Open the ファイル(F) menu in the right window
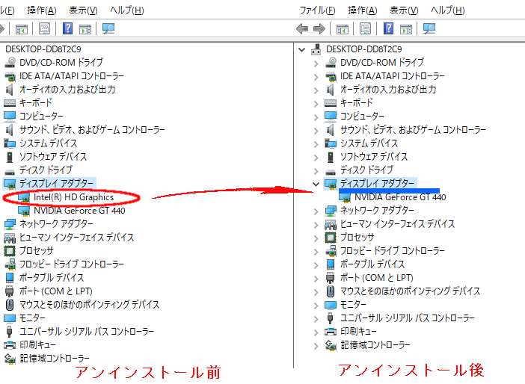Screen dimensions: 525x384 (317, 10)
